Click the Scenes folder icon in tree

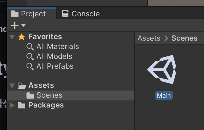(x=30, y=95)
